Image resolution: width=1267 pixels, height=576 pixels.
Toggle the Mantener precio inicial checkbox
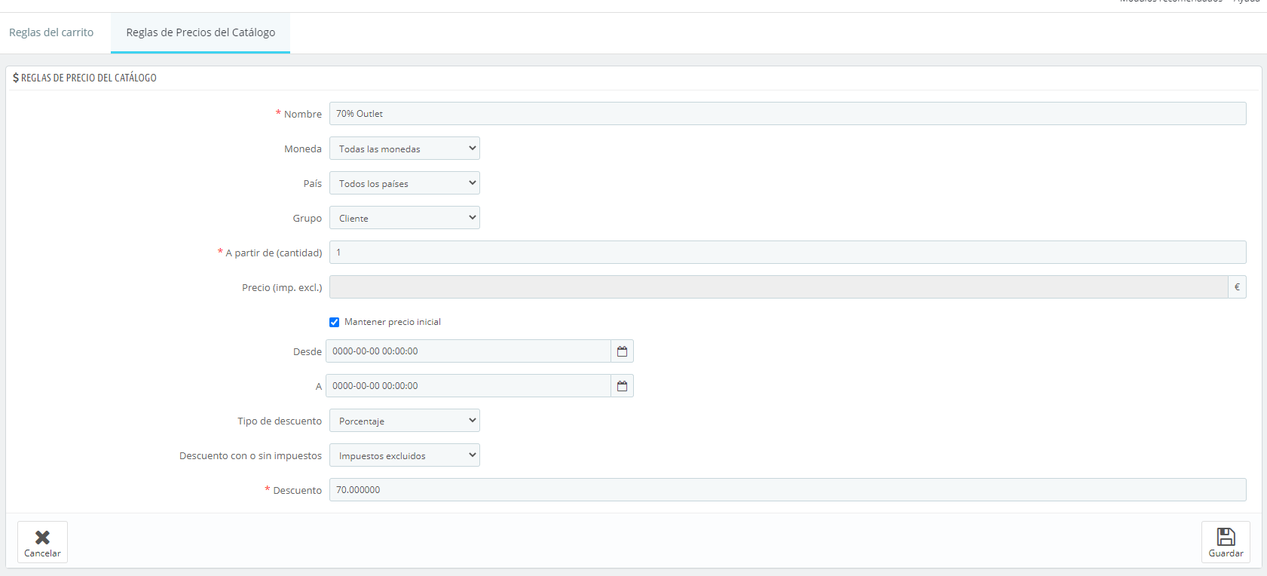point(335,322)
